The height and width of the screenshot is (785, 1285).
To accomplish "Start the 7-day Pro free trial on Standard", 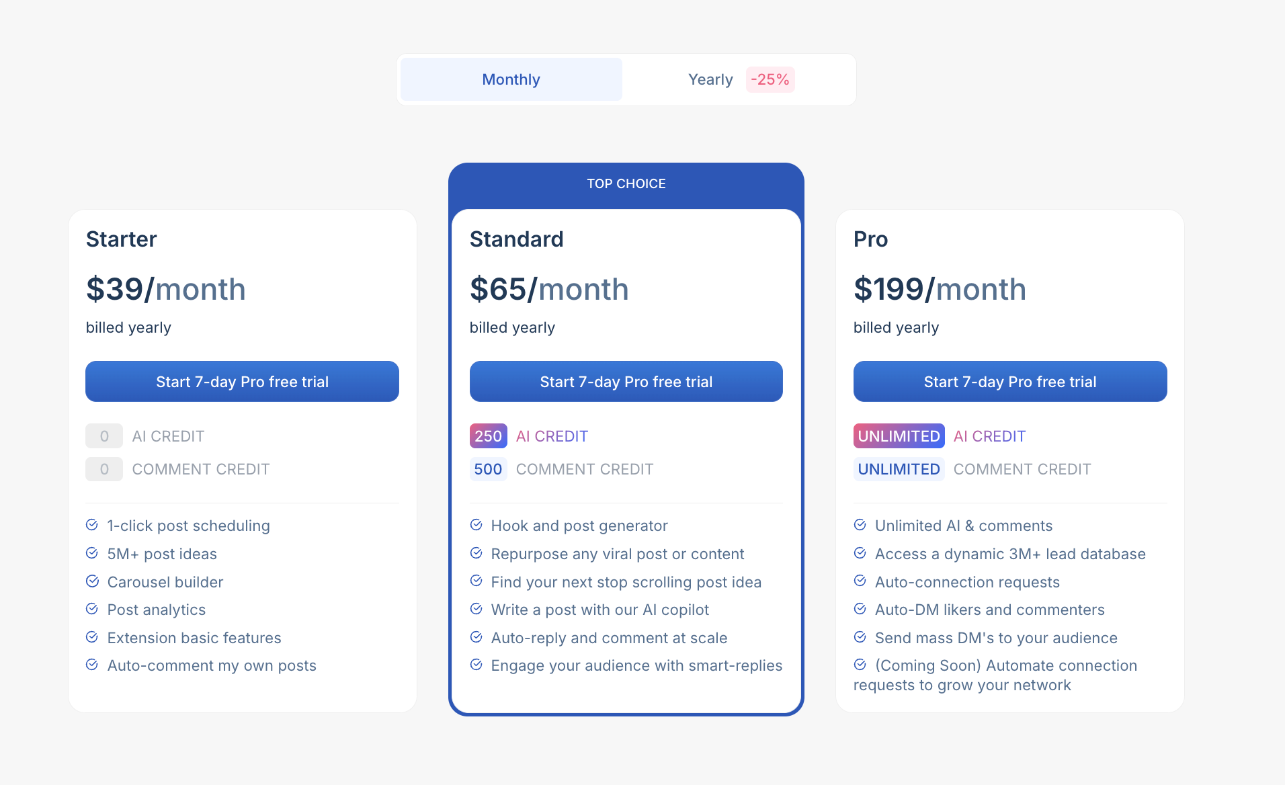I will [x=626, y=381].
